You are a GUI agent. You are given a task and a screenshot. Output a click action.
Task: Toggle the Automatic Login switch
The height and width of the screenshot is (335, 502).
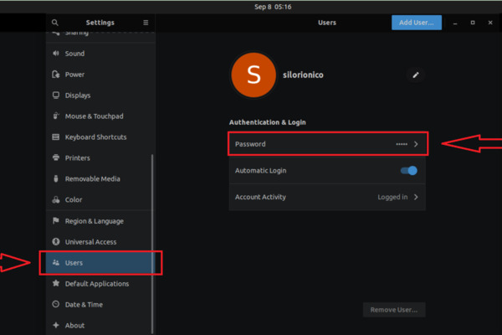409,171
